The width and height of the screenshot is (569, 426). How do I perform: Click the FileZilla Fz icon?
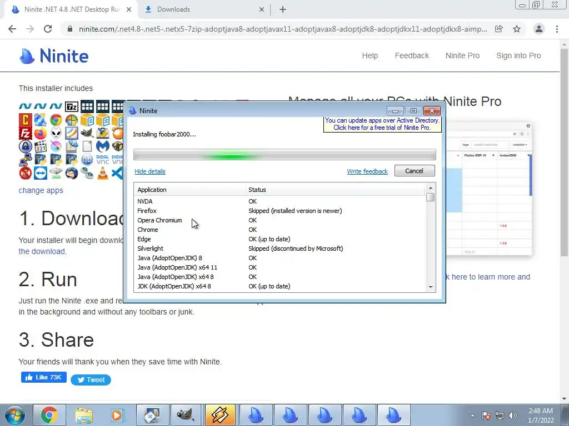click(x=26, y=133)
